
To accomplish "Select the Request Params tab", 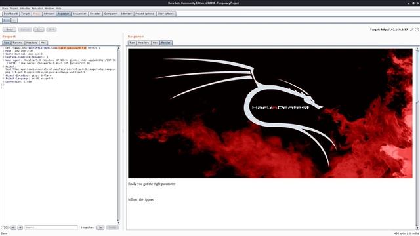I will [18, 43].
